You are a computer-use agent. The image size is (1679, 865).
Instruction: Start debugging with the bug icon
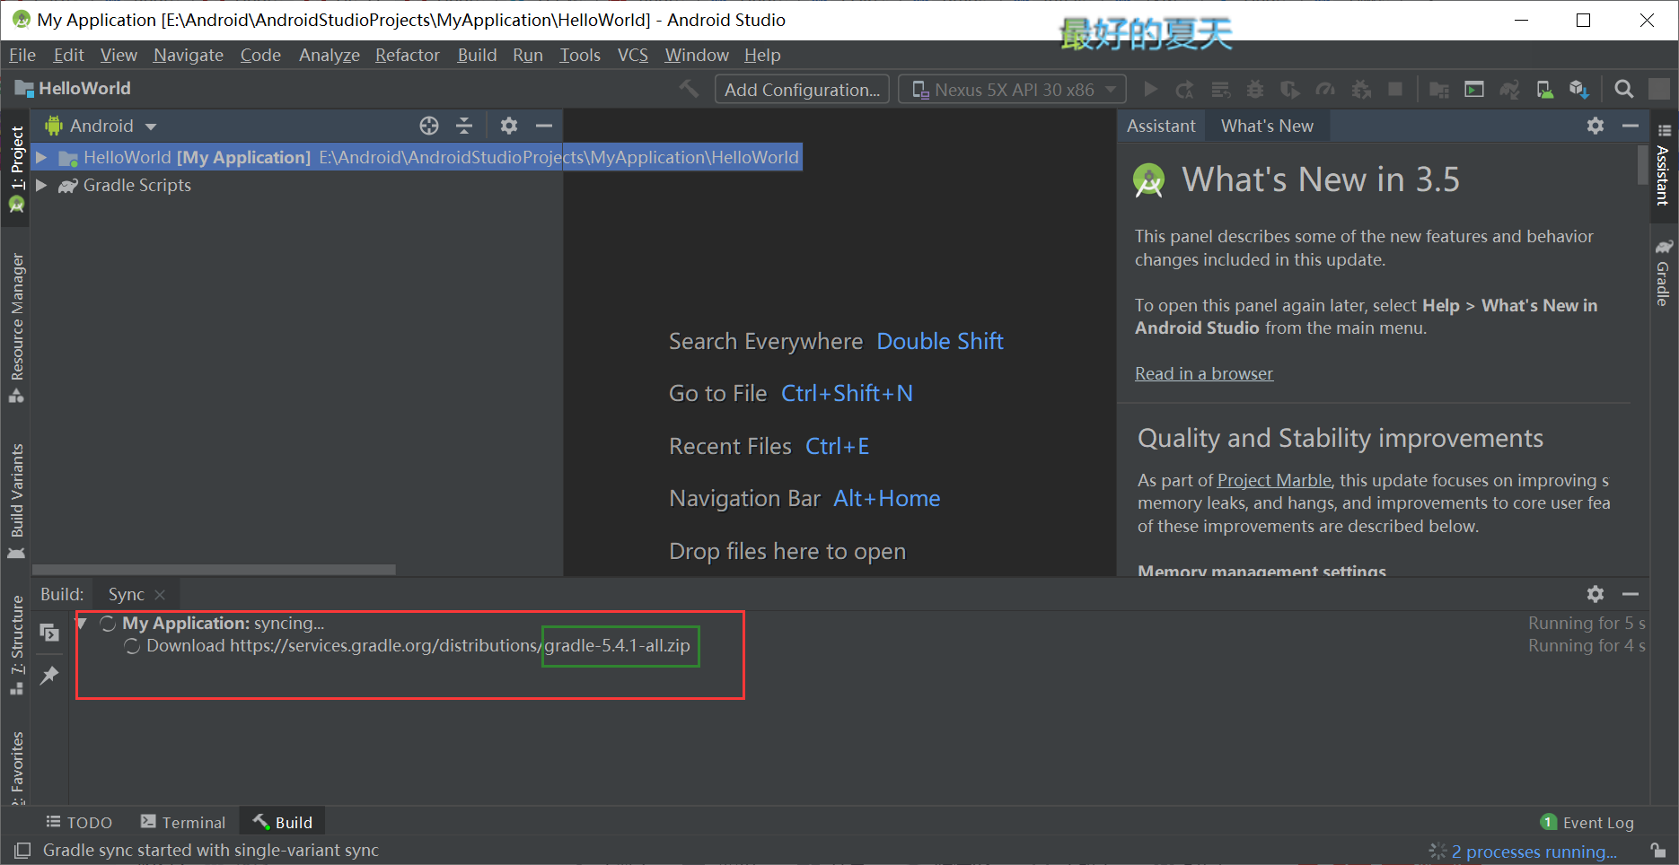1254,89
